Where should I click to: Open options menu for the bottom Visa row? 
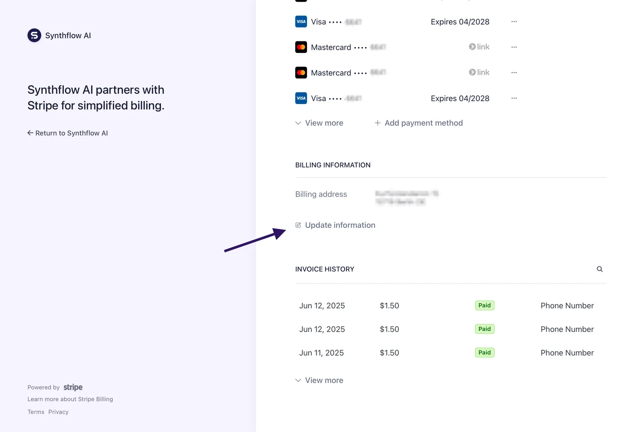pos(514,98)
